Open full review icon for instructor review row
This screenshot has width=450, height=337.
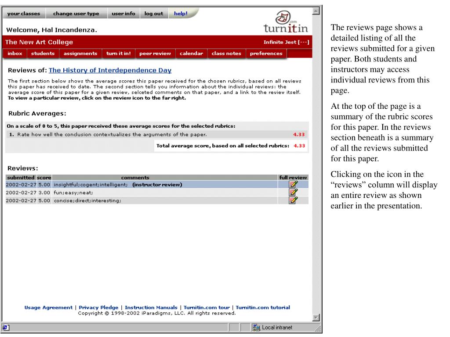tap(293, 185)
